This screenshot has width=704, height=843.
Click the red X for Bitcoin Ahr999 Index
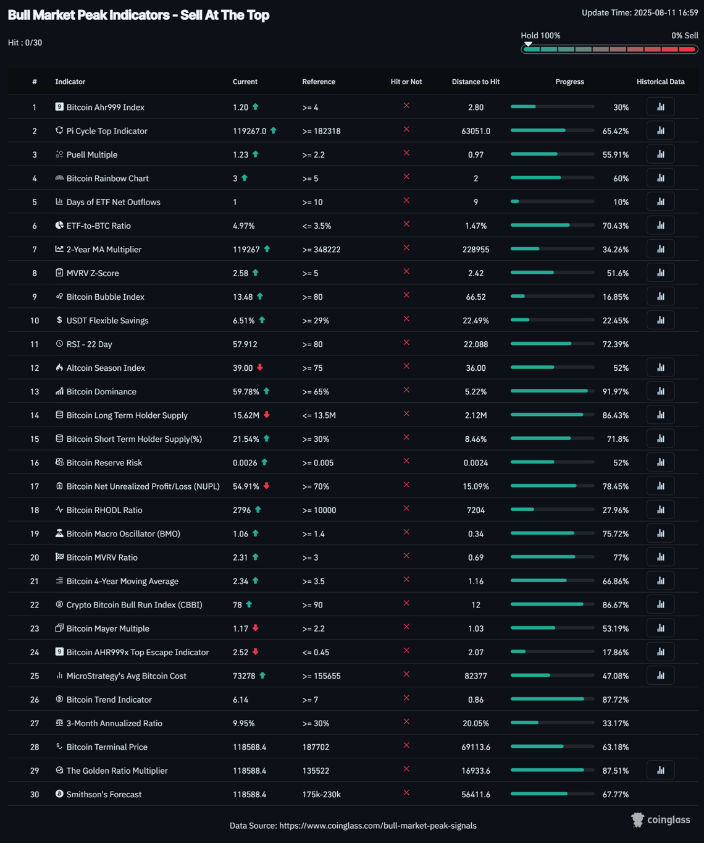406,106
